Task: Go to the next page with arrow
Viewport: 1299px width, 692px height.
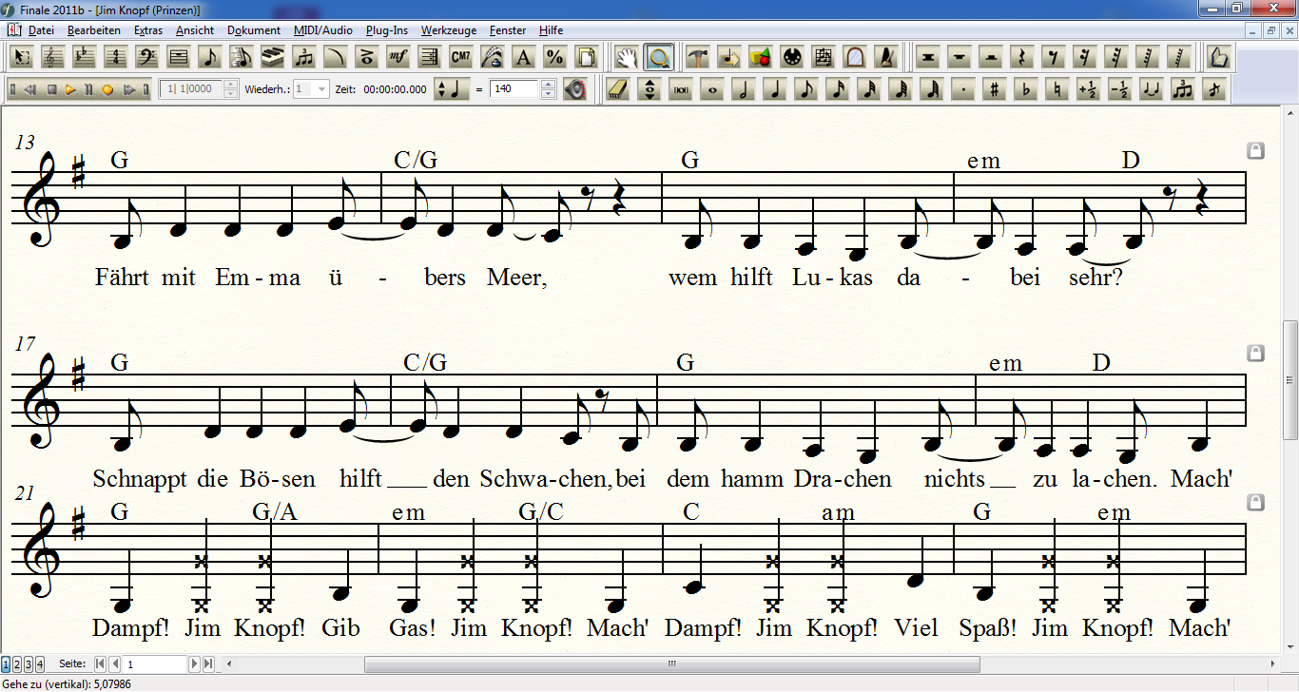Action: 195,663
